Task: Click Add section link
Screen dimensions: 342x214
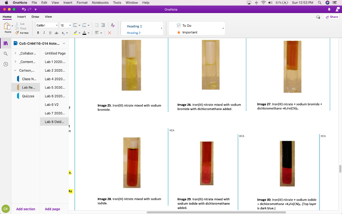Action: [x=25, y=209]
